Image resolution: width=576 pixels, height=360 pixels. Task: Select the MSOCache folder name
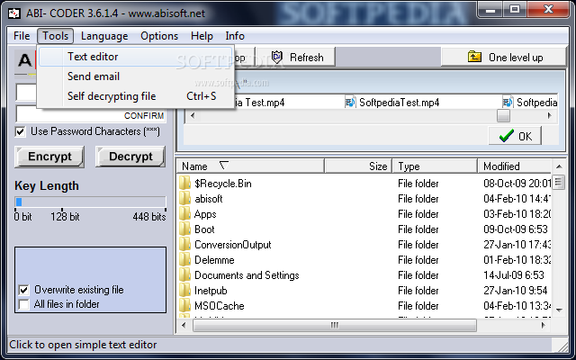pos(220,306)
